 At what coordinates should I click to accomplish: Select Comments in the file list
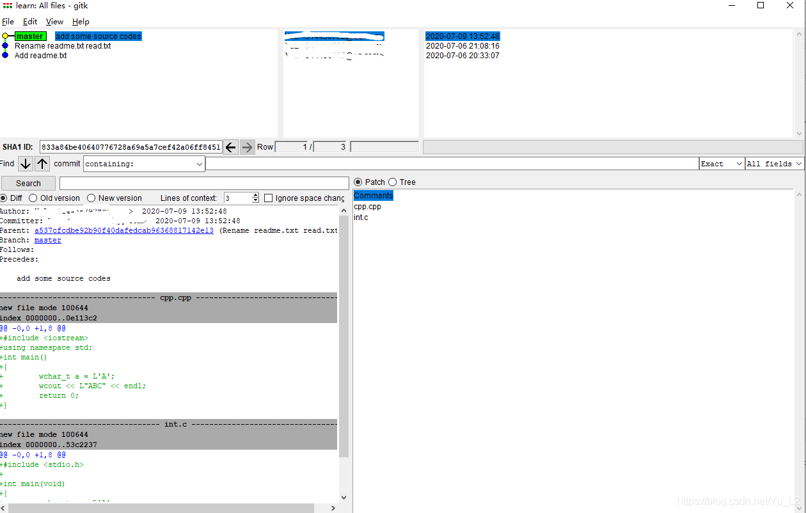(374, 196)
